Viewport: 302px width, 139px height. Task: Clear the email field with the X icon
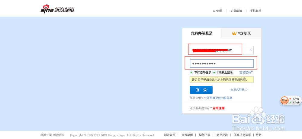click(251, 50)
